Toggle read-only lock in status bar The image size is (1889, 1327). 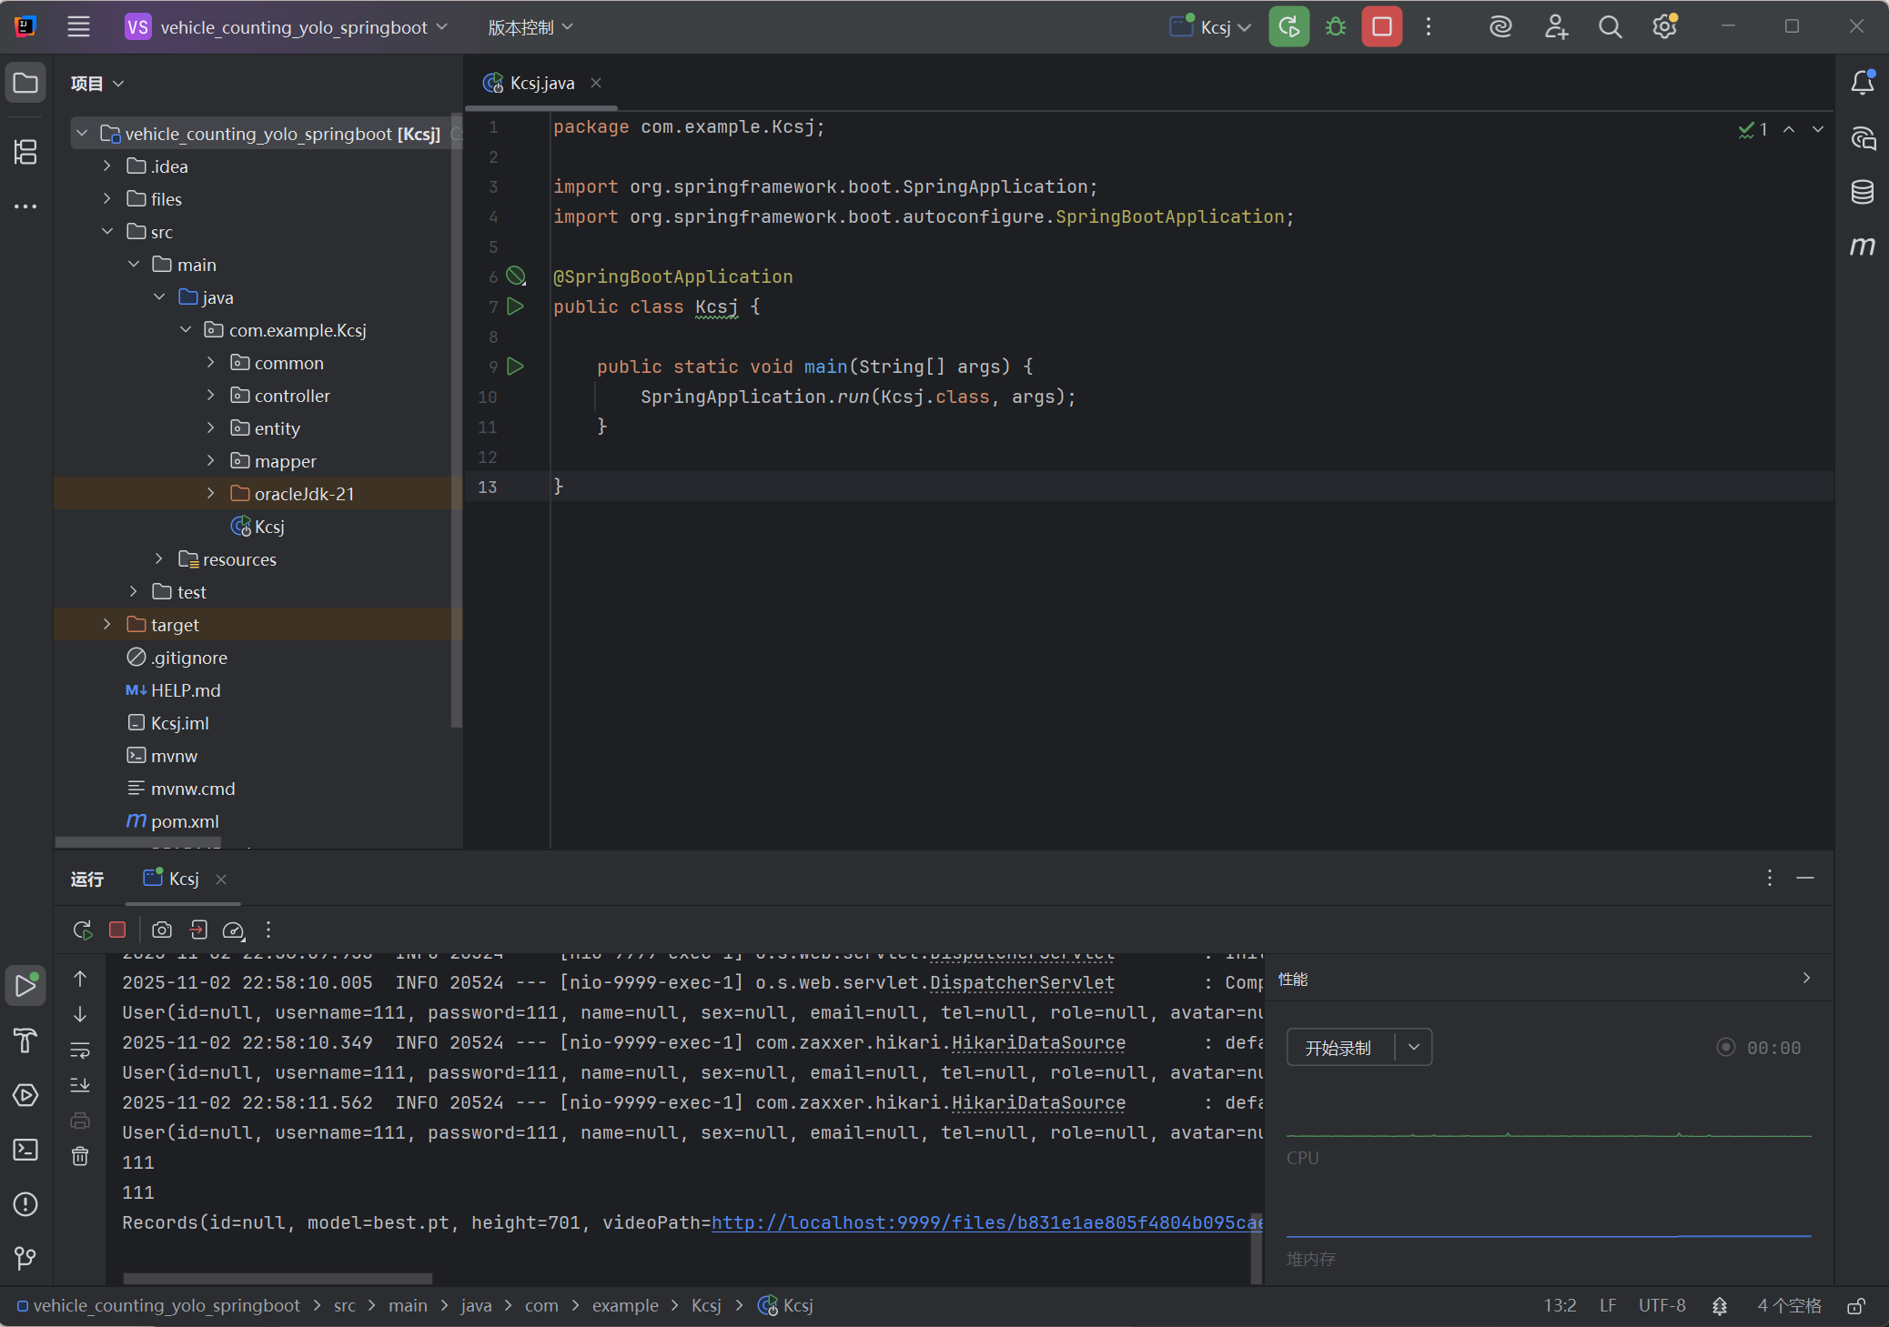(1856, 1306)
